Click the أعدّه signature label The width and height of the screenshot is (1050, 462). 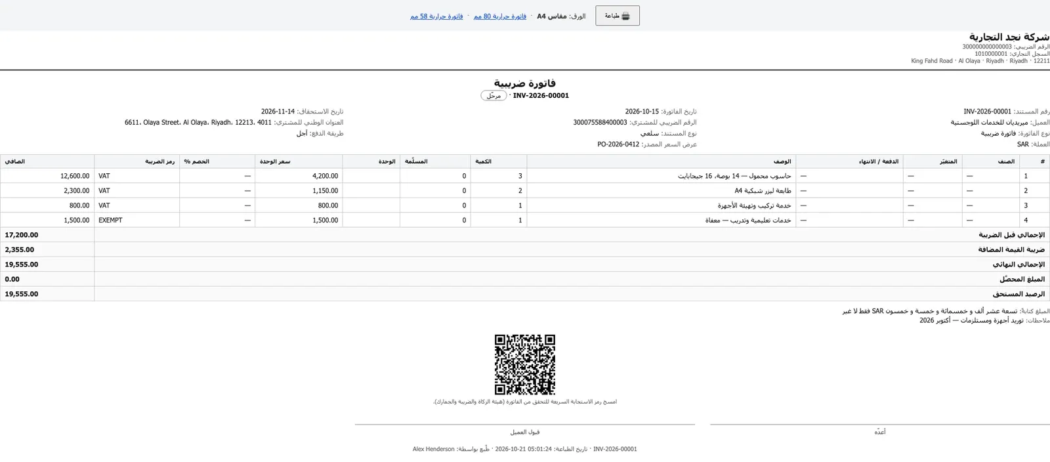880,432
